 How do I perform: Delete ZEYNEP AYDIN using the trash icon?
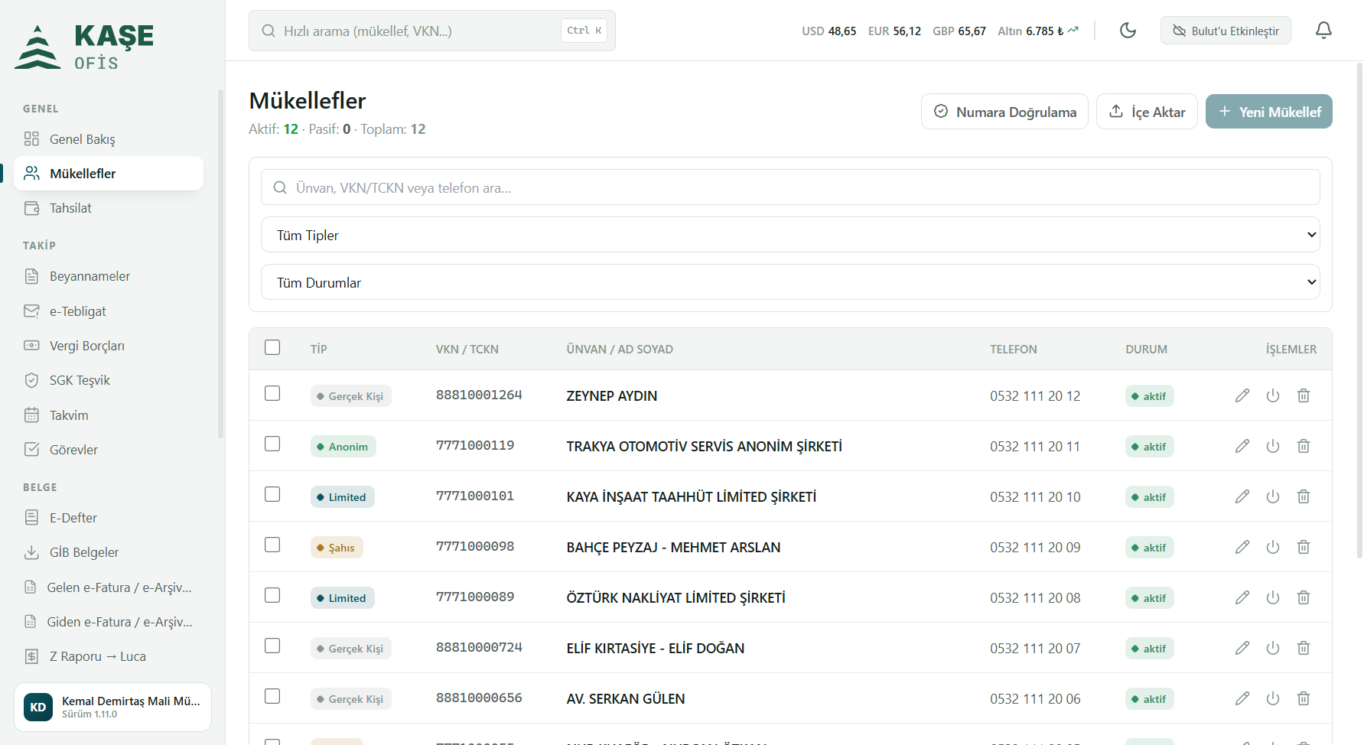[x=1304, y=395]
